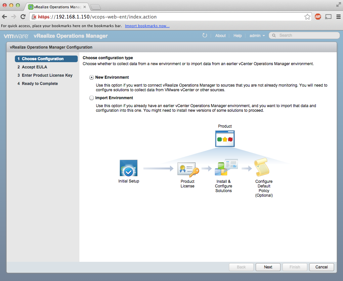The width and height of the screenshot is (343, 281).
Task: Select Enter Product License Key step
Action: pyautogui.click(x=47, y=75)
